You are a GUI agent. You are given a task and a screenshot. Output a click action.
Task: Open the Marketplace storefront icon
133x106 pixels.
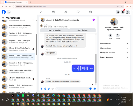tap(78, 12)
